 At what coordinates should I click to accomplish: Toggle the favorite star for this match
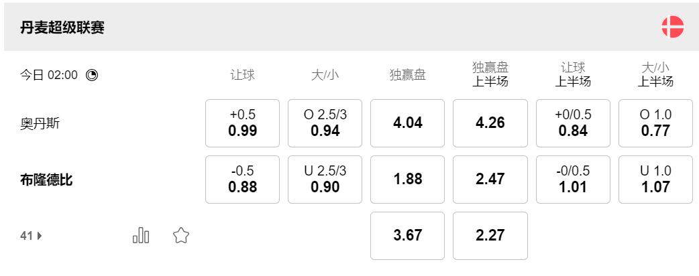(x=180, y=235)
